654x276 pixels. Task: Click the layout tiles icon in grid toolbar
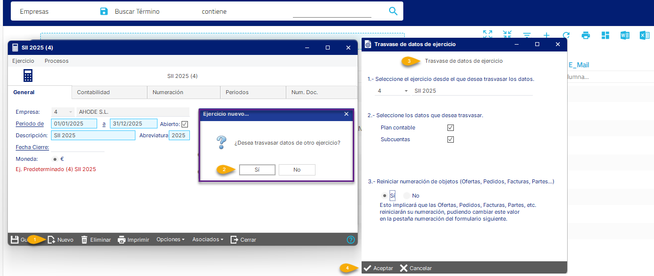[605, 35]
